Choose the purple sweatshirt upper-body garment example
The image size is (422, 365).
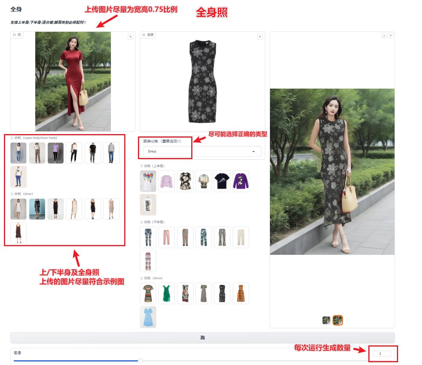pyautogui.click(x=241, y=181)
